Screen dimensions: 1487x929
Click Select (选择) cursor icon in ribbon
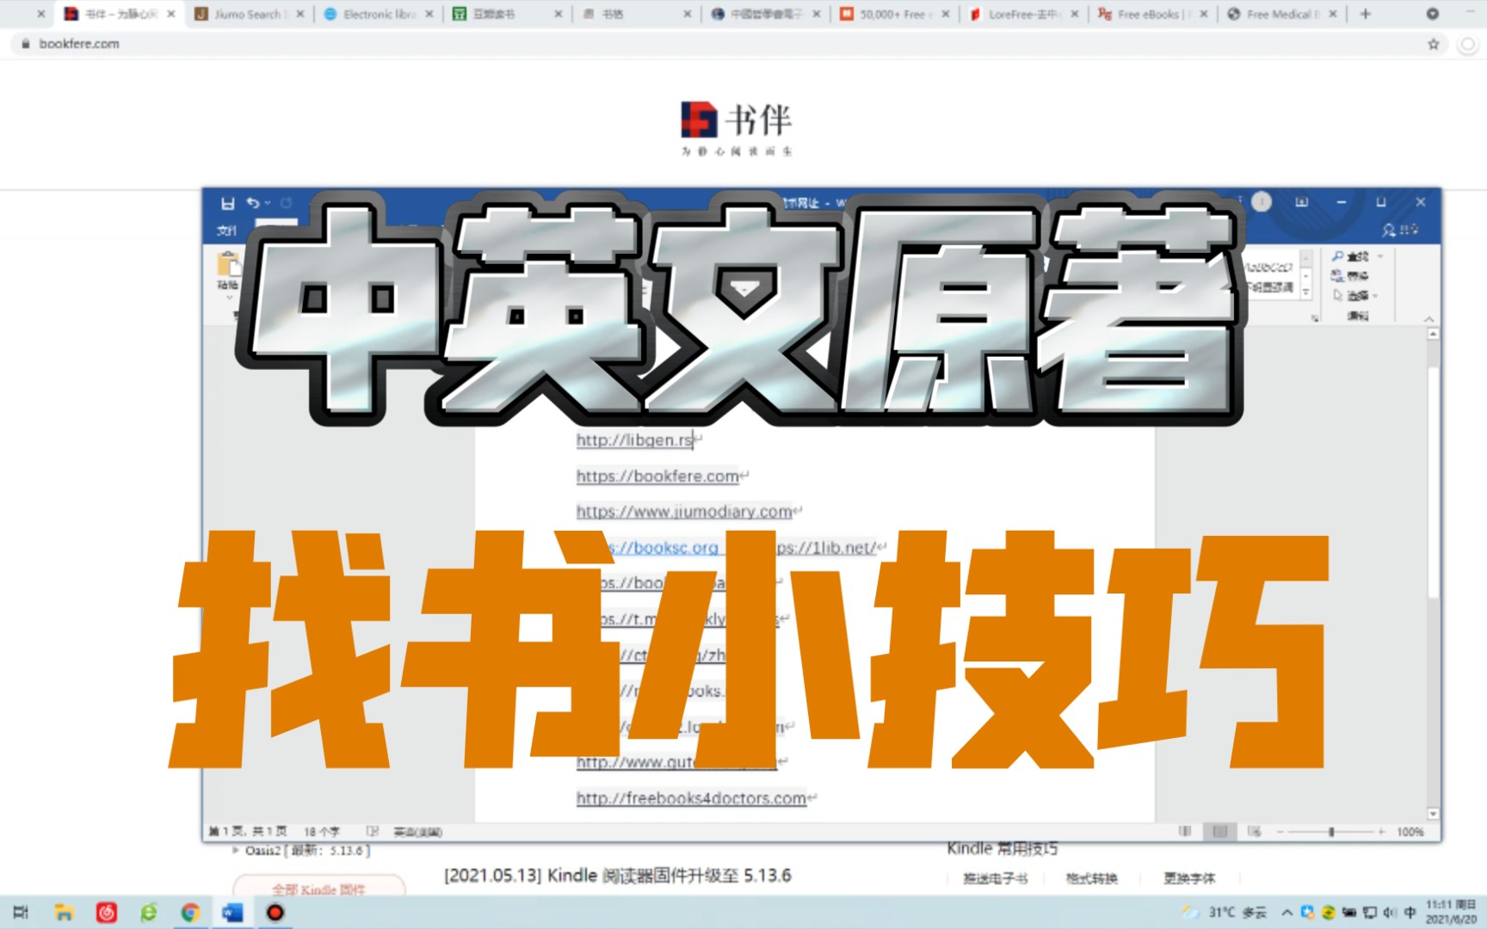[x=1337, y=295]
